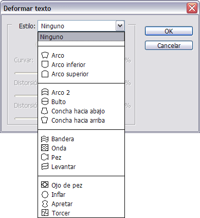Screen dimensions: 200x218
Task: Collapse the Estilo dropdown arrow
Action: pos(120,26)
